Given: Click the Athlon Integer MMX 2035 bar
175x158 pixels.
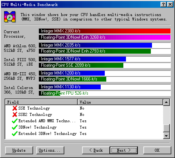Looking at the screenshot, I should click(95, 45).
